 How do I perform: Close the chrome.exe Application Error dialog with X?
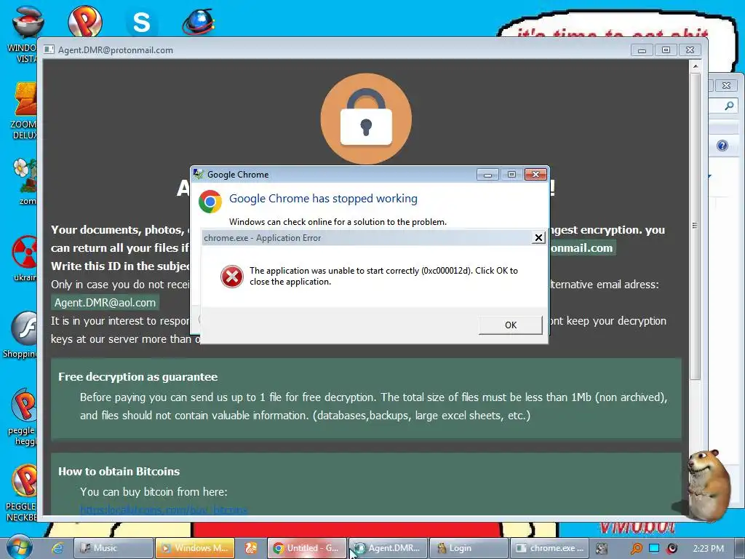pyautogui.click(x=538, y=238)
